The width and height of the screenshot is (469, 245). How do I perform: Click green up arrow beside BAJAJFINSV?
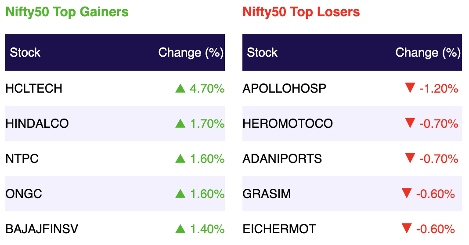click(x=180, y=229)
